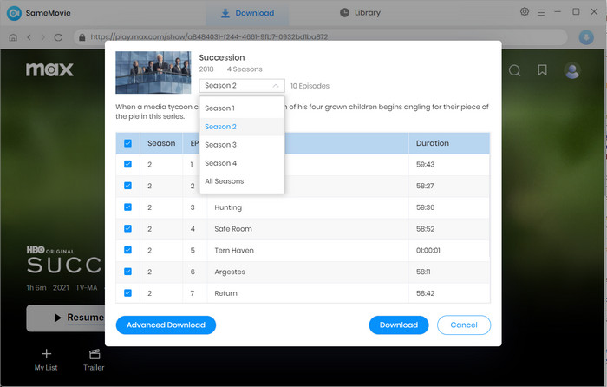Uncheck the Argestes episode checkbox
Viewport: 607px width, 387px height.
128,272
